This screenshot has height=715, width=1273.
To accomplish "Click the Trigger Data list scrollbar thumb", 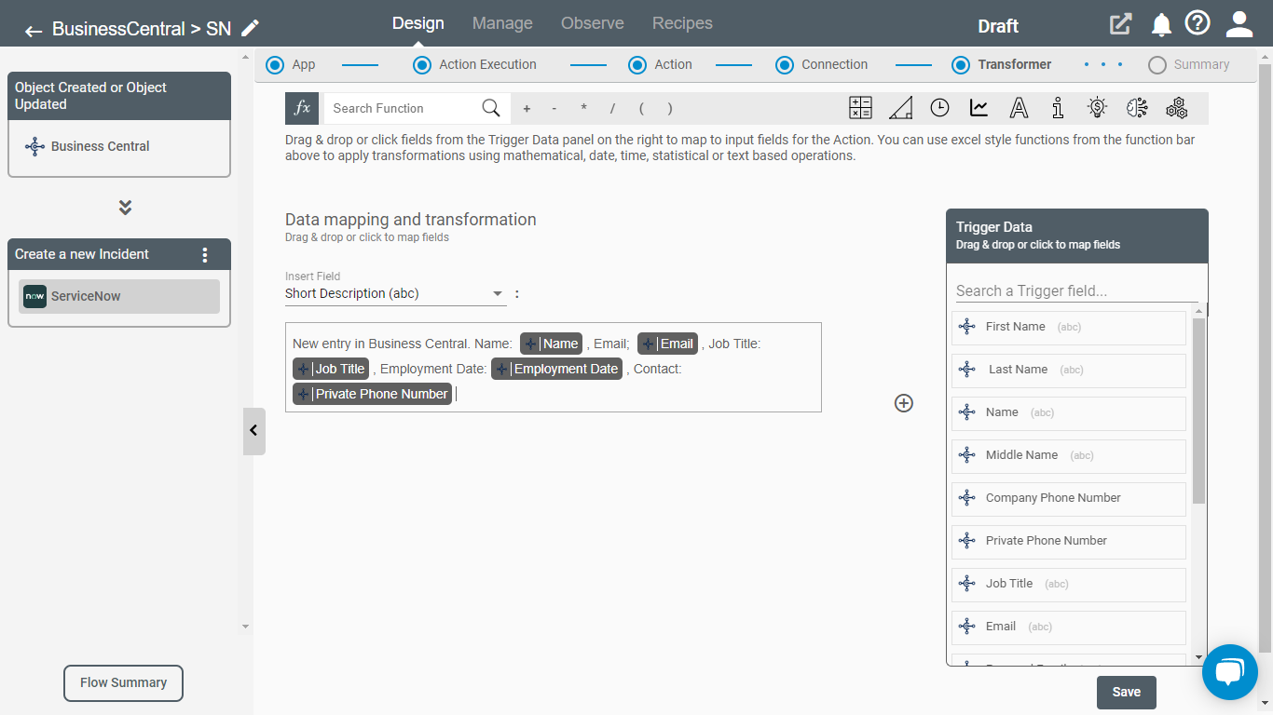I will [1199, 410].
